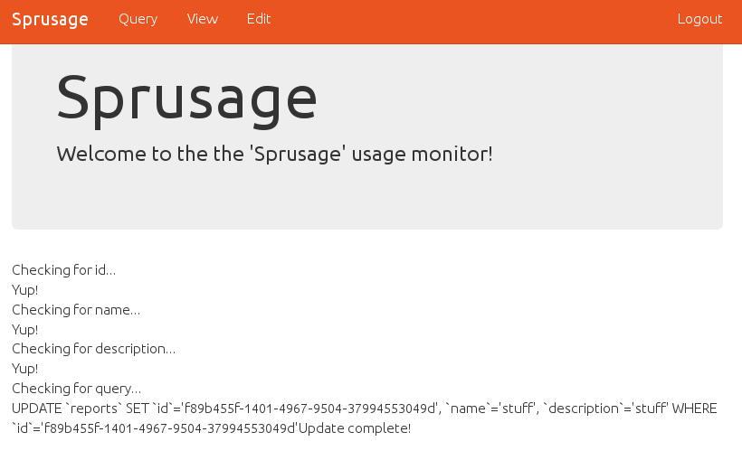Open the View menu item
Screen dimensions: 742x451
[x=202, y=19]
